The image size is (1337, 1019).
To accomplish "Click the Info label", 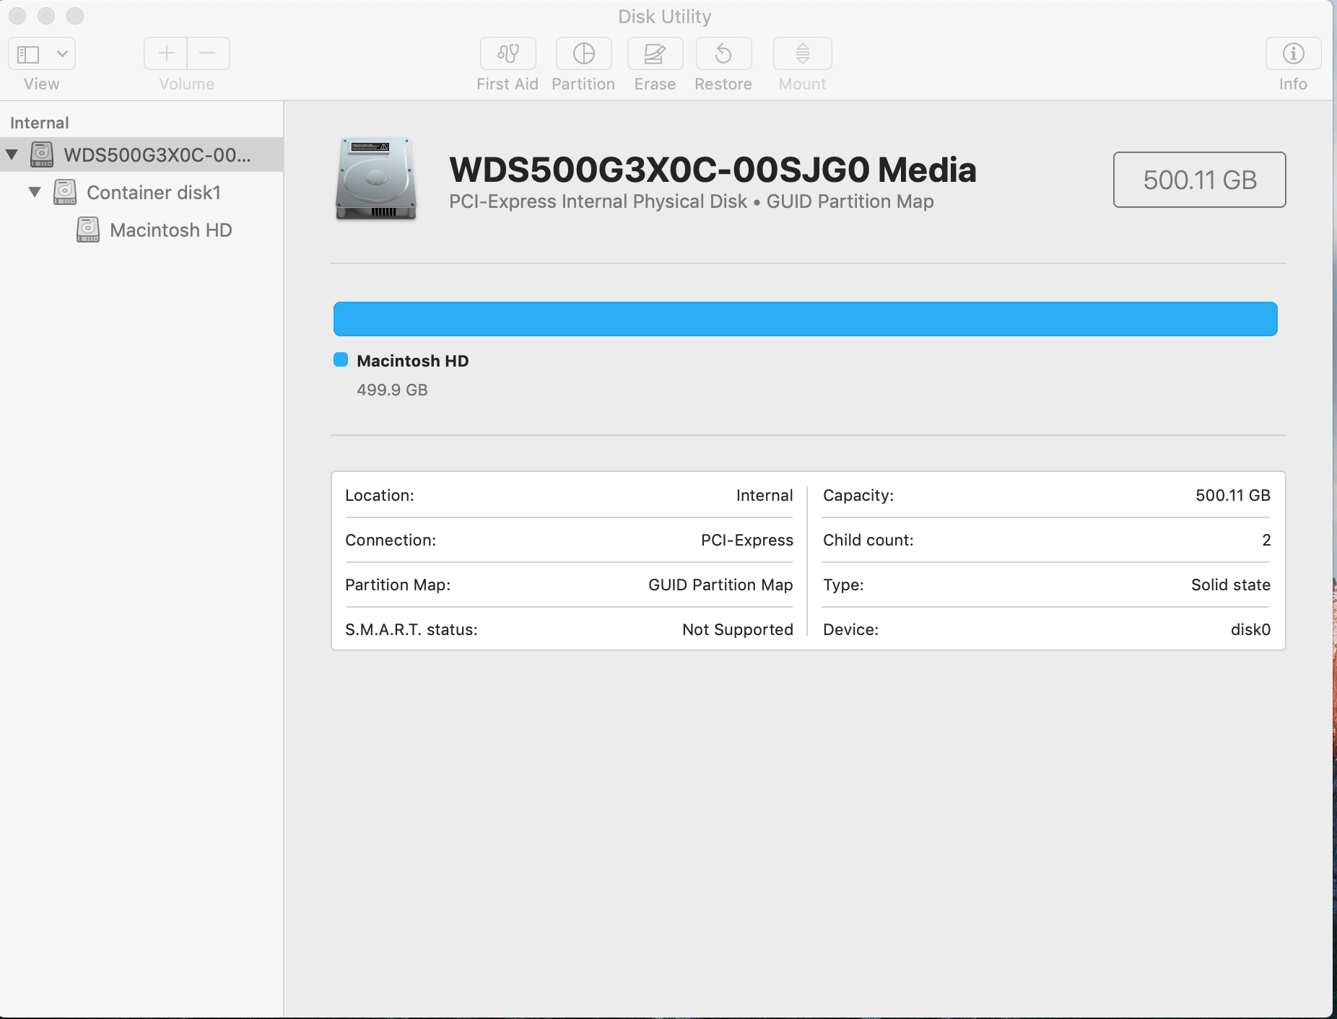I will pyautogui.click(x=1293, y=84).
